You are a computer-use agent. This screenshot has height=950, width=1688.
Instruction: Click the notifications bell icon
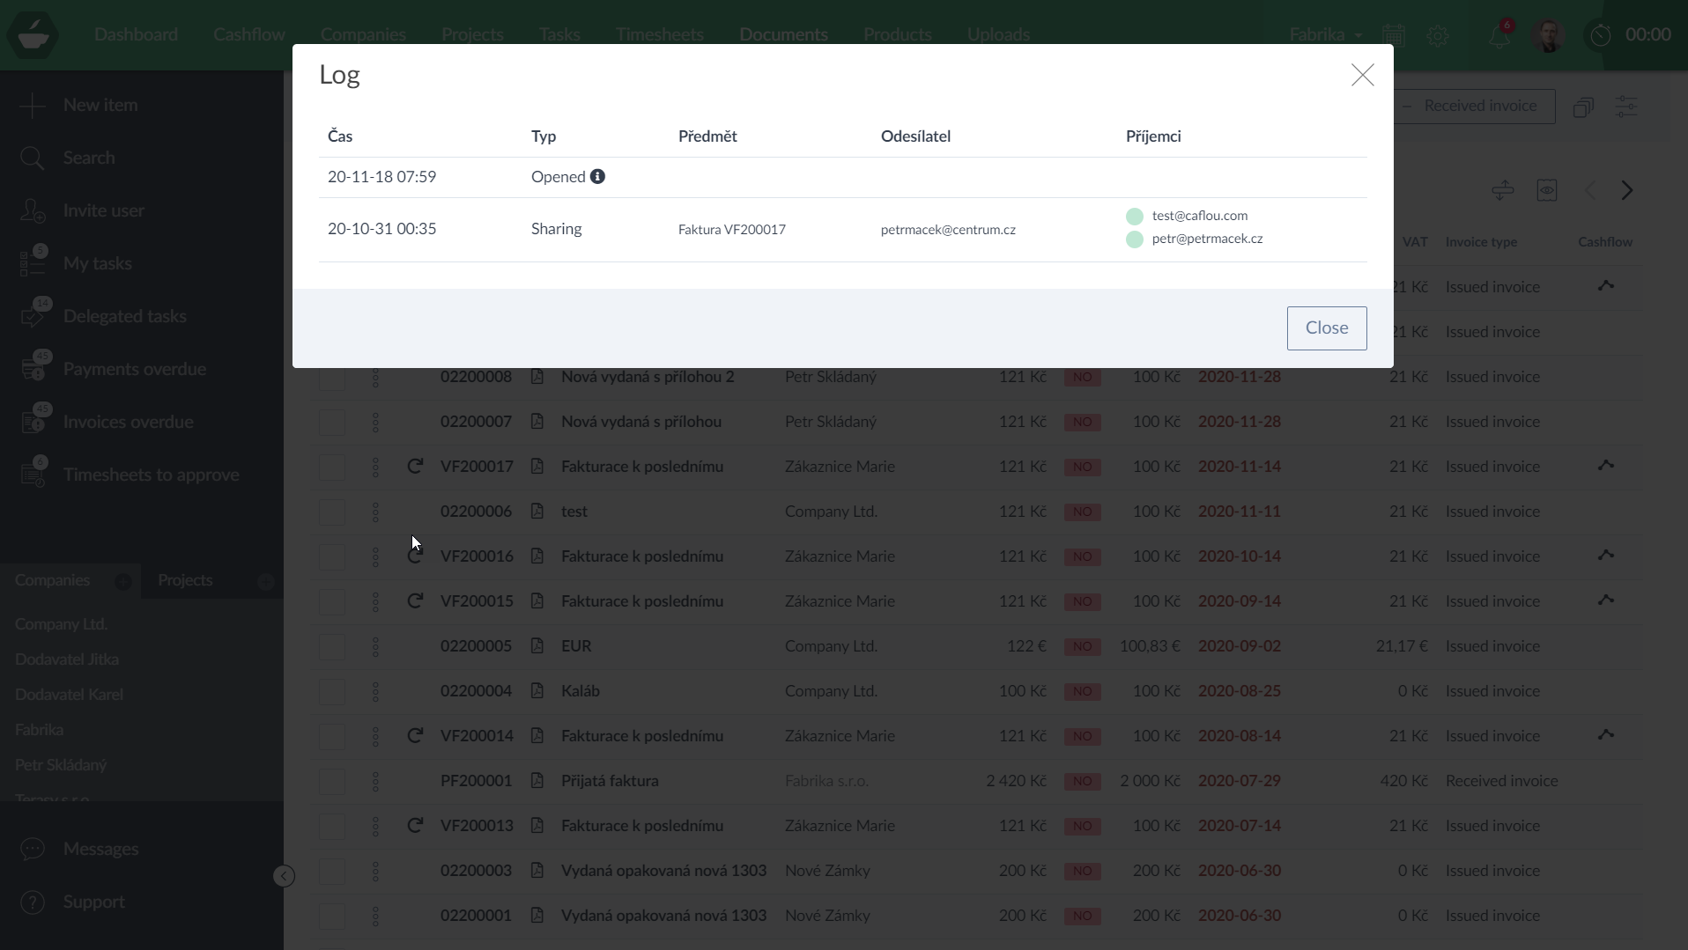coord(1499,35)
